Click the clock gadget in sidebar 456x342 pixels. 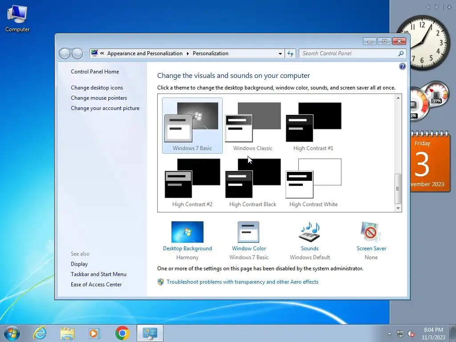423,42
